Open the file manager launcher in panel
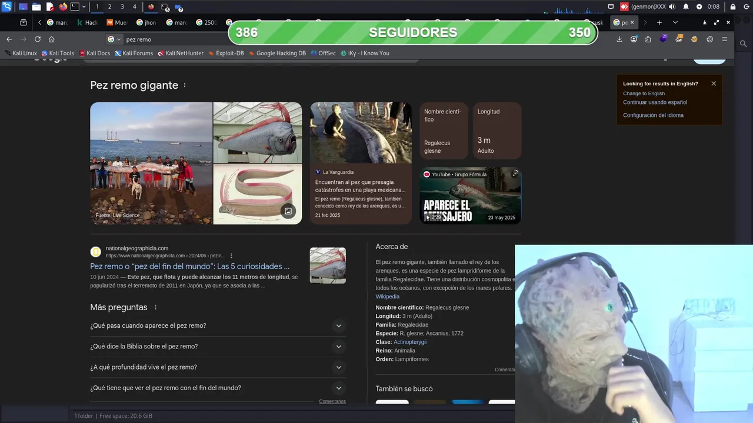Image resolution: width=753 pixels, height=423 pixels. [x=36, y=6]
